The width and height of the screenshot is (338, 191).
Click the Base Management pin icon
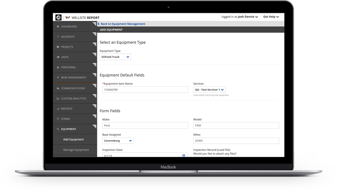[x=58, y=78]
